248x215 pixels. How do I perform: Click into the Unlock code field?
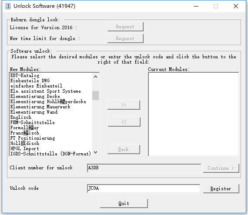(144, 188)
